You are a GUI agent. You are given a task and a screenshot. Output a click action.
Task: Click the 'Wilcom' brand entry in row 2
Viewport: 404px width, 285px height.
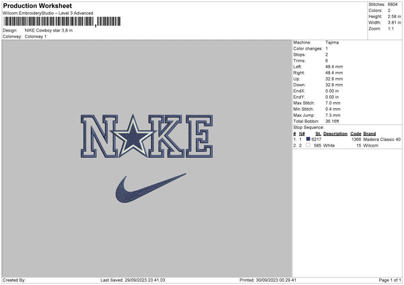tap(371, 146)
